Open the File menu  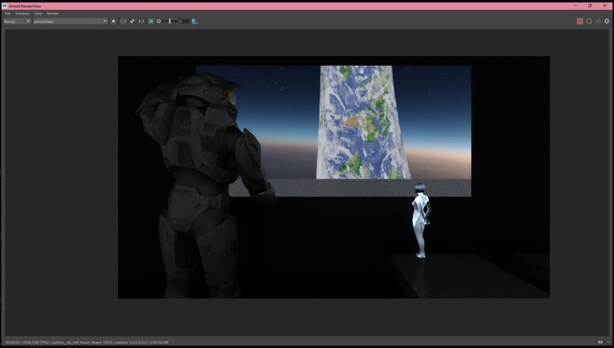pyautogui.click(x=8, y=13)
